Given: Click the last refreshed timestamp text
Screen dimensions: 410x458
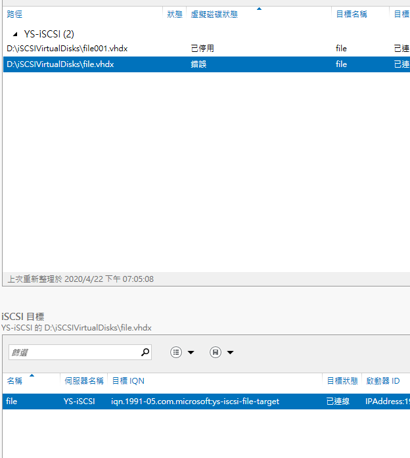Looking at the screenshot, I should (80, 279).
